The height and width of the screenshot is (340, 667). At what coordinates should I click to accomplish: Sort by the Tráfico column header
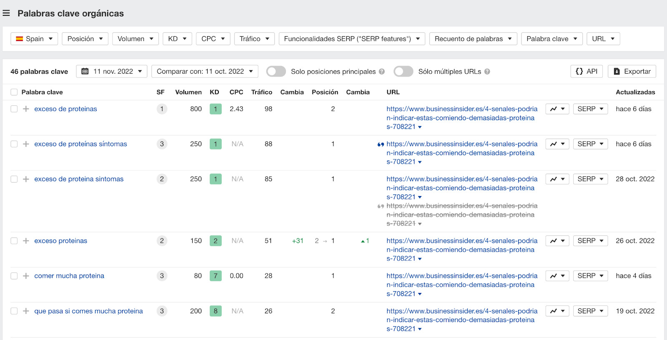tap(261, 92)
